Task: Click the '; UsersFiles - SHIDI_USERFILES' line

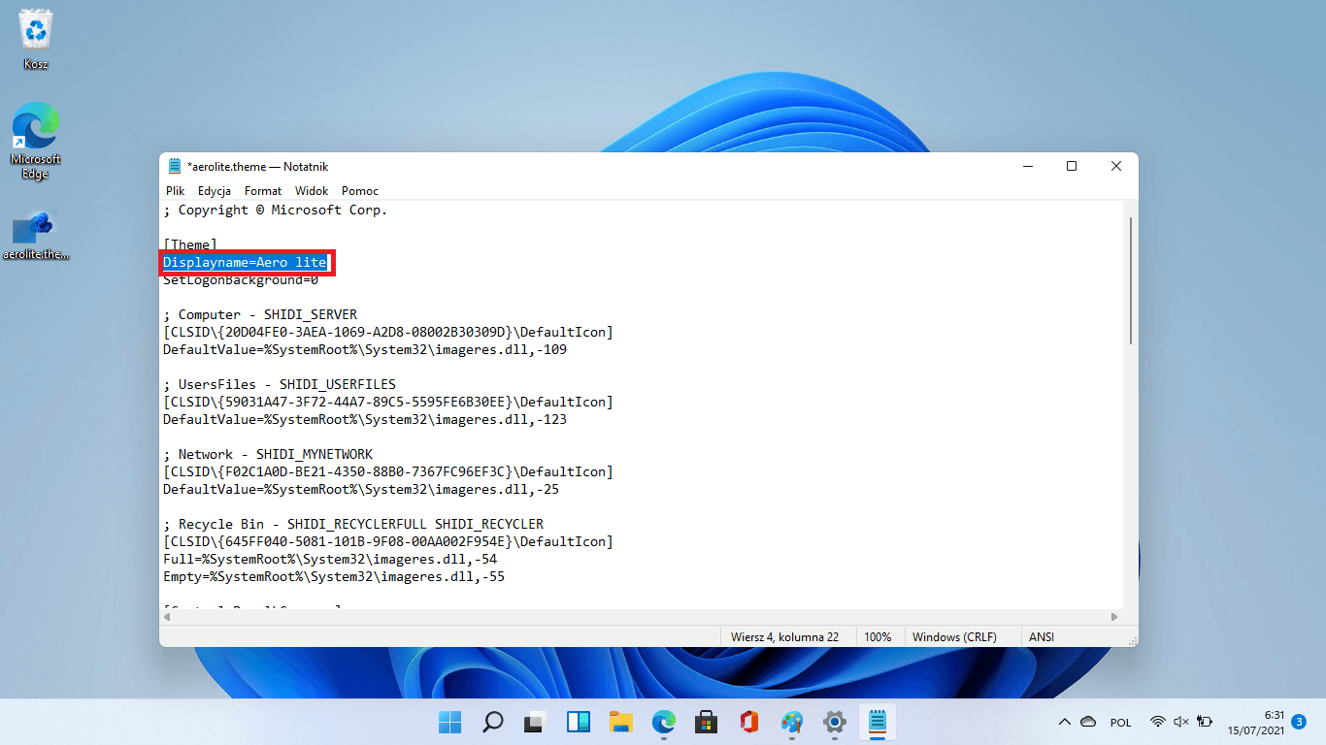Action: 280,385
